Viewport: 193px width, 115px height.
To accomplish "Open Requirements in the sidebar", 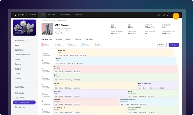I will click(x=20, y=40).
